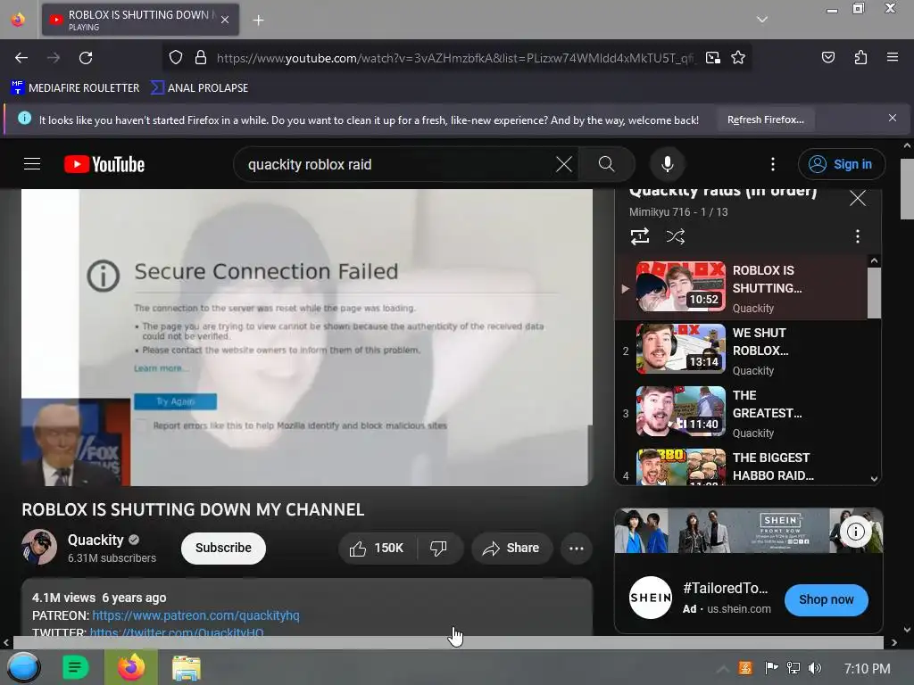914x685 pixels.
Task: Click the video player area
Action: click(307, 337)
